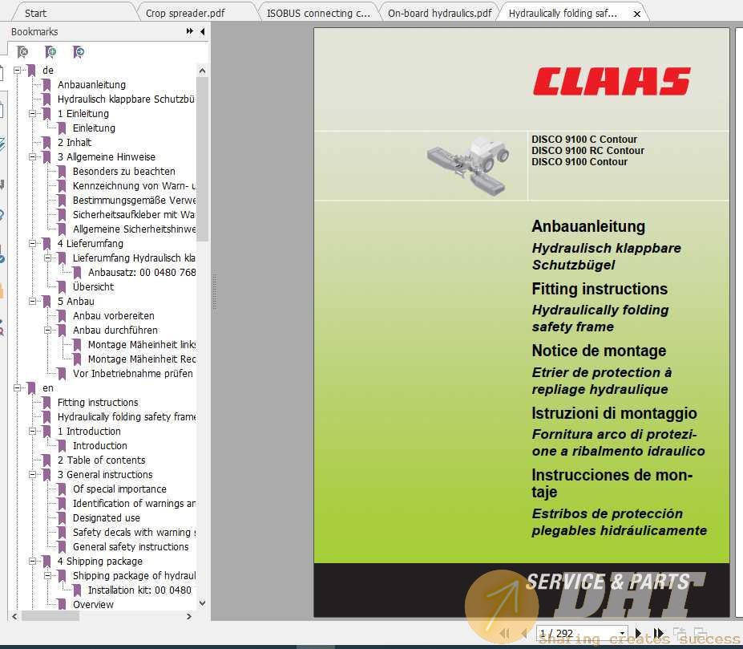Click the go-to bookmark arrow icon
Screen dimensions: 743x649
point(79,51)
